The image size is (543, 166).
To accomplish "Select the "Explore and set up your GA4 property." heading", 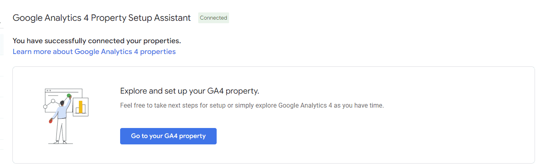I will [190, 91].
